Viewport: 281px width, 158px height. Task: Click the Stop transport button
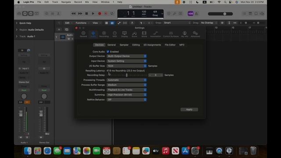[86, 14]
